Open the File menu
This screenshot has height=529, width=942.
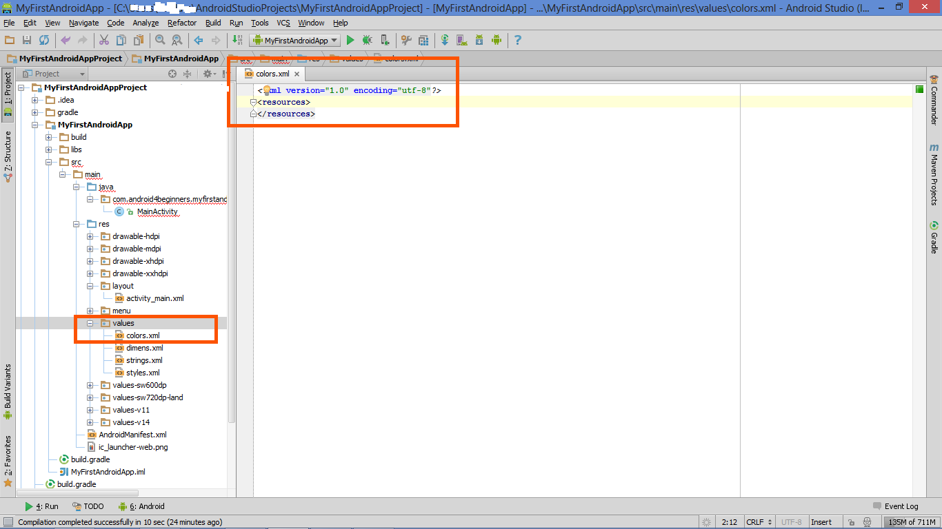coord(9,23)
